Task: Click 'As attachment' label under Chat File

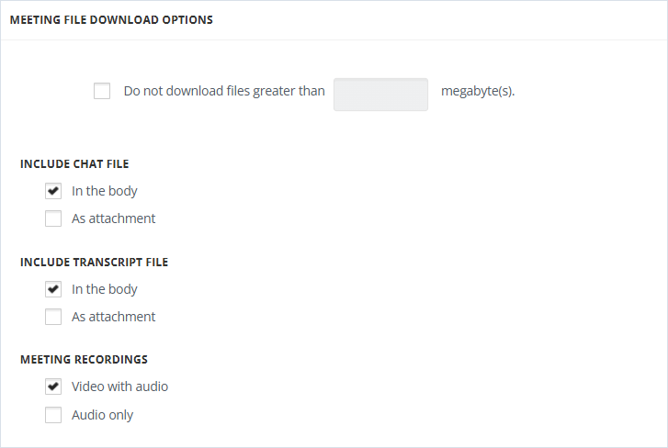Action: pos(113,218)
